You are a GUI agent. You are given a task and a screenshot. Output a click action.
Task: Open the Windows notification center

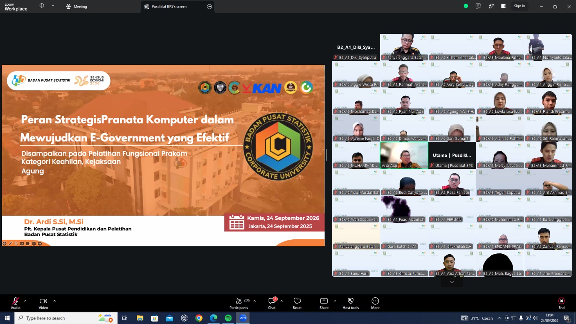(x=567, y=318)
